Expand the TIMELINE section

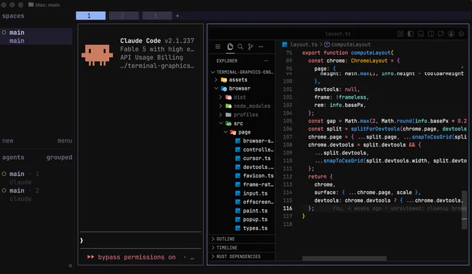coord(242,248)
